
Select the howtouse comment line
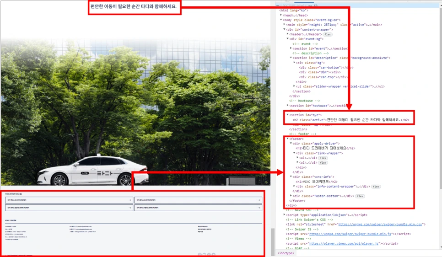(304, 101)
